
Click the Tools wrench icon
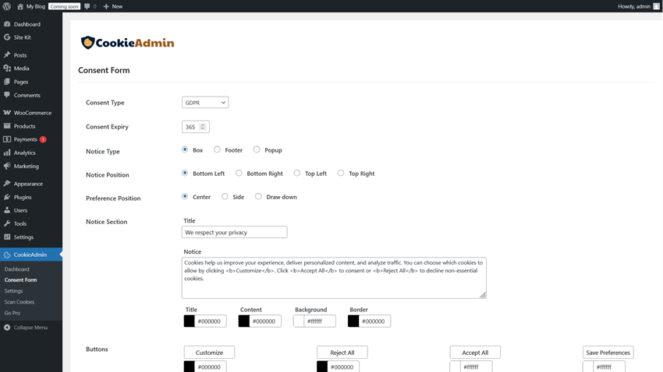coord(7,223)
